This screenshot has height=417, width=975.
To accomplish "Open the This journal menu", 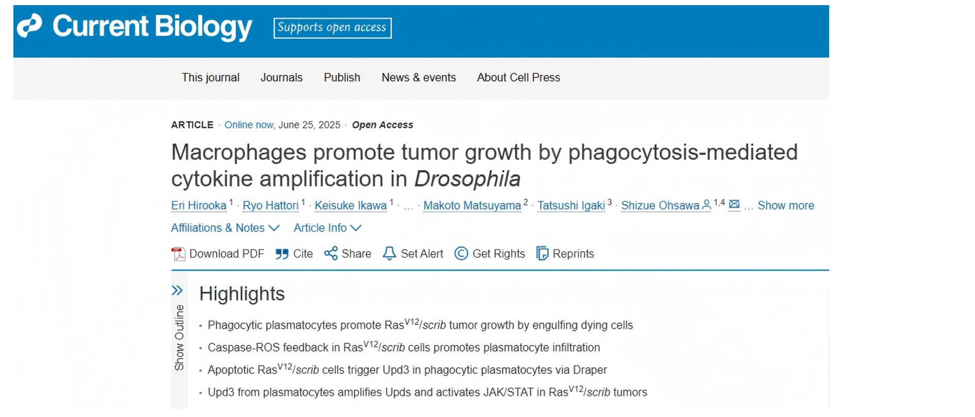I will (210, 77).
